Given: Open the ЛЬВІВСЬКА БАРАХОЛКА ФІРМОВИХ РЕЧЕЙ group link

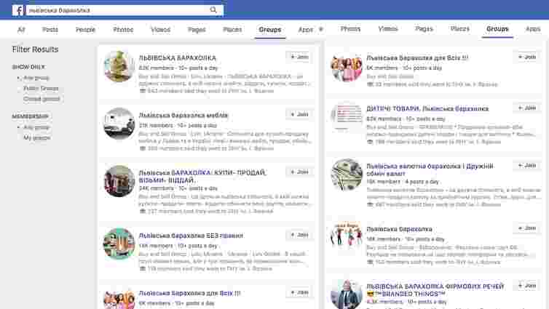Looking at the screenshot, I should point(435,286).
